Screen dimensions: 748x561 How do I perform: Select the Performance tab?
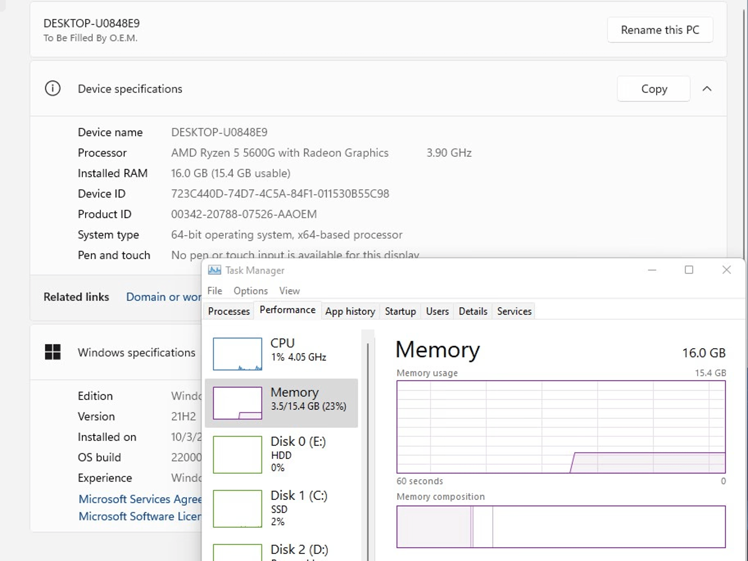pyautogui.click(x=287, y=310)
